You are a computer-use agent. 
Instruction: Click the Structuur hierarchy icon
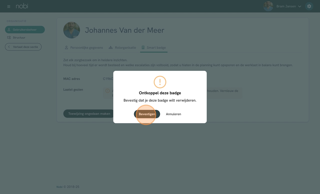click(x=9, y=37)
